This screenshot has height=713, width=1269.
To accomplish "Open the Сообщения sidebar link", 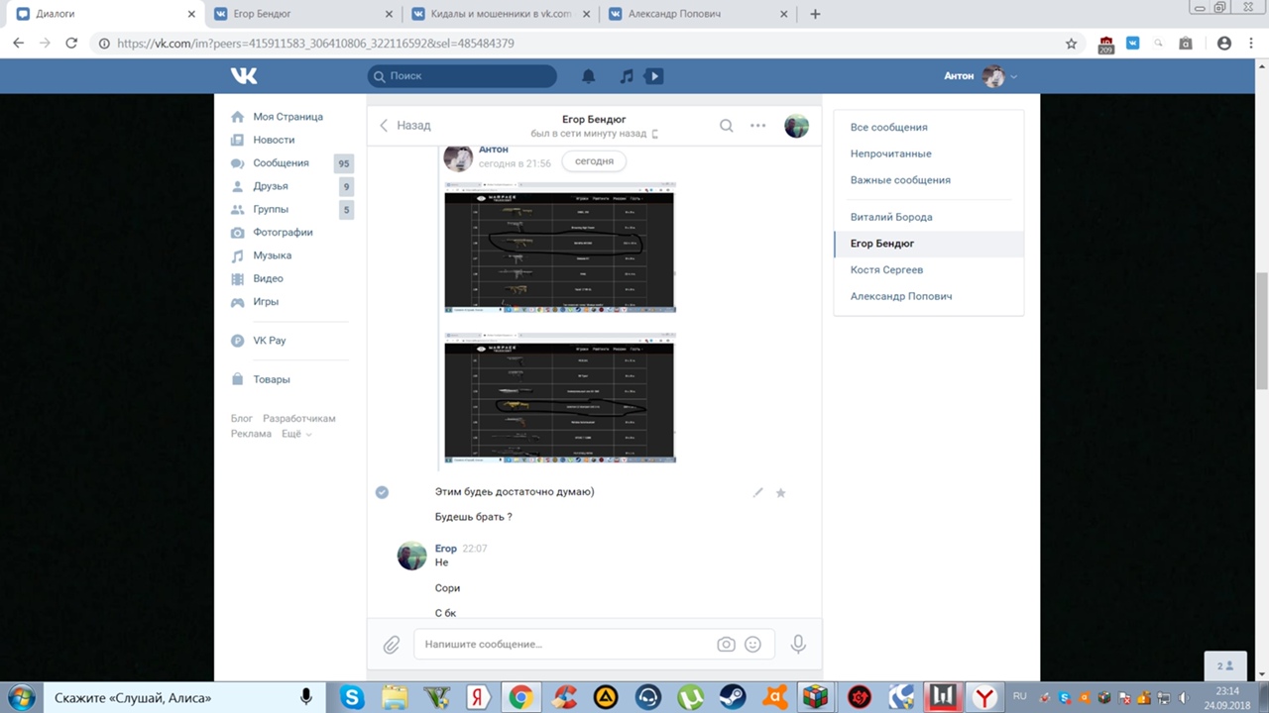I will (x=281, y=163).
